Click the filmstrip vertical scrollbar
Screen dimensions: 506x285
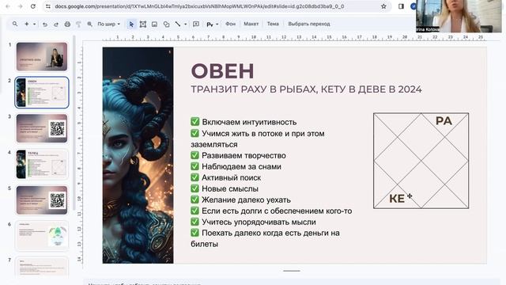74,123
